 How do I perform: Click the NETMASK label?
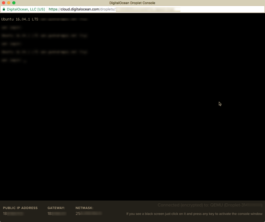85,208
